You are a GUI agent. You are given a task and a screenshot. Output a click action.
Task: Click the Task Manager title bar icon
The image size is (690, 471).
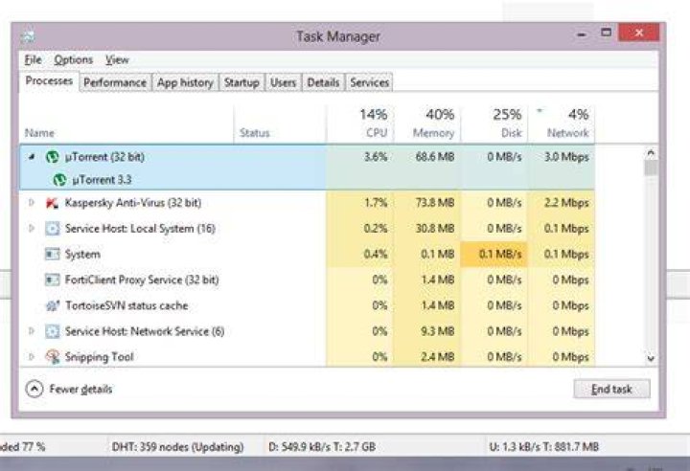tap(27, 36)
